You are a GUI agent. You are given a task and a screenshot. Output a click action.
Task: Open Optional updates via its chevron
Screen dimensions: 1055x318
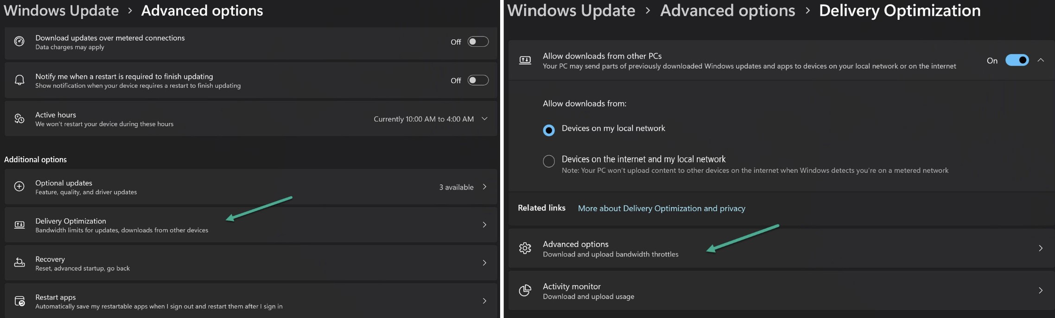[484, 187]
